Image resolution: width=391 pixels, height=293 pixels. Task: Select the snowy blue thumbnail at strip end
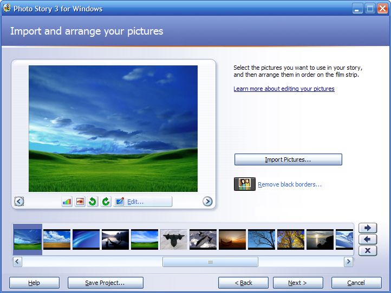tap(344, 239)
